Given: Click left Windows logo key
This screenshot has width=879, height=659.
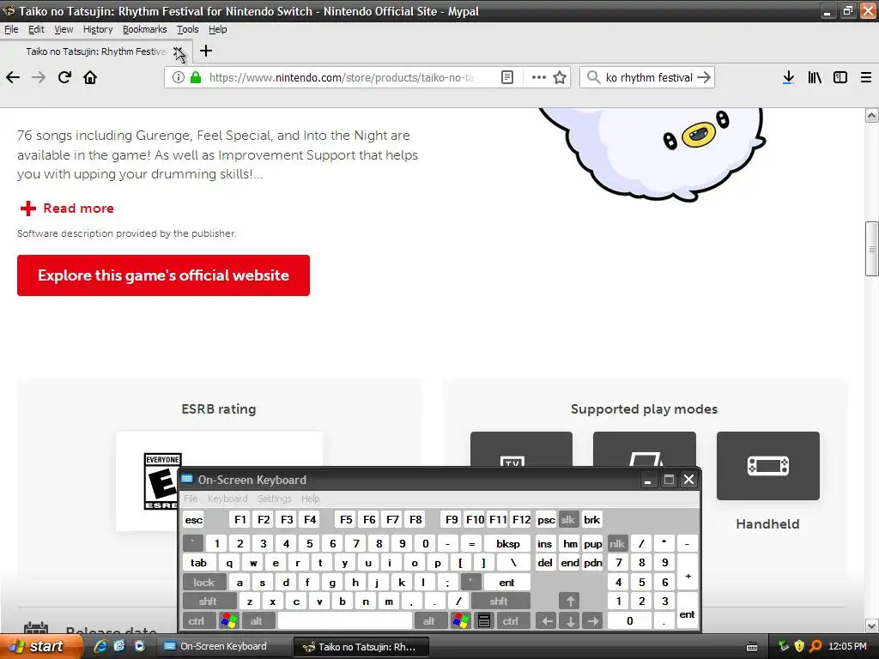Looking at the screenshot, I should tap(228, 621).
